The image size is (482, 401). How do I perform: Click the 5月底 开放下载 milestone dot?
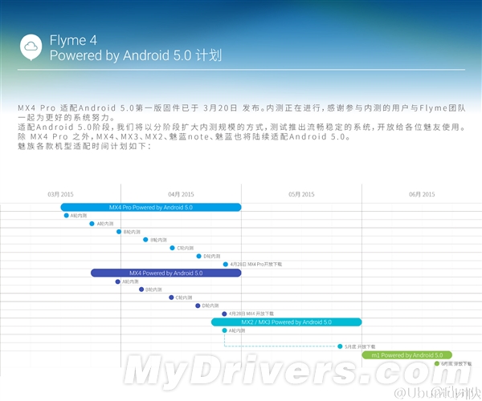pyautogui.click(x=340, y=346)
